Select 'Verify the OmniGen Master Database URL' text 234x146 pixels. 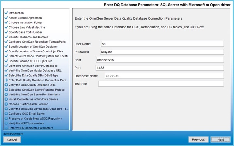coord(35,70)
